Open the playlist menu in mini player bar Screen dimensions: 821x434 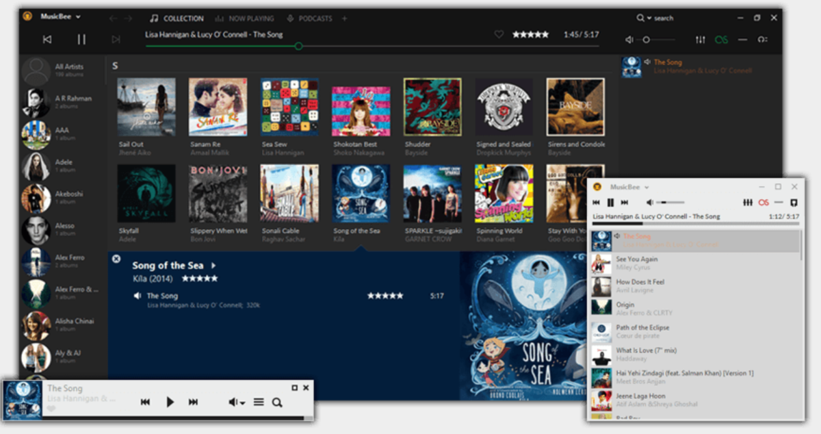click(259, 403)
